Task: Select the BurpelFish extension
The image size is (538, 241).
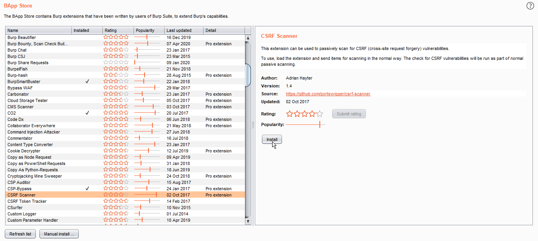Action: [x=125, y=69]
